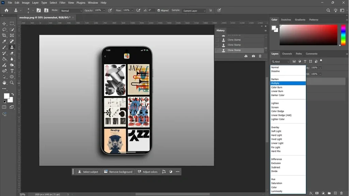Image resolution: width=349 pixels, height=196 pixels.
Task: Select the Frame tool
Action: (x=12, y=35)
